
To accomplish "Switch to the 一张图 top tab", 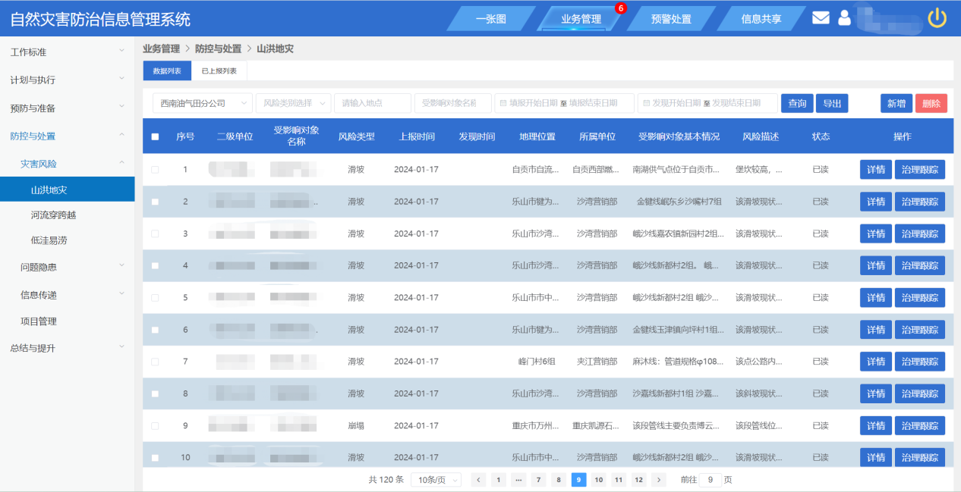I will pyautogui.click(x=491, y=19).
